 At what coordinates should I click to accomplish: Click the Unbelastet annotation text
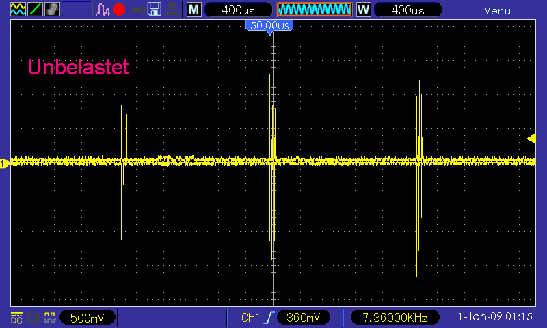coord(78,67)
